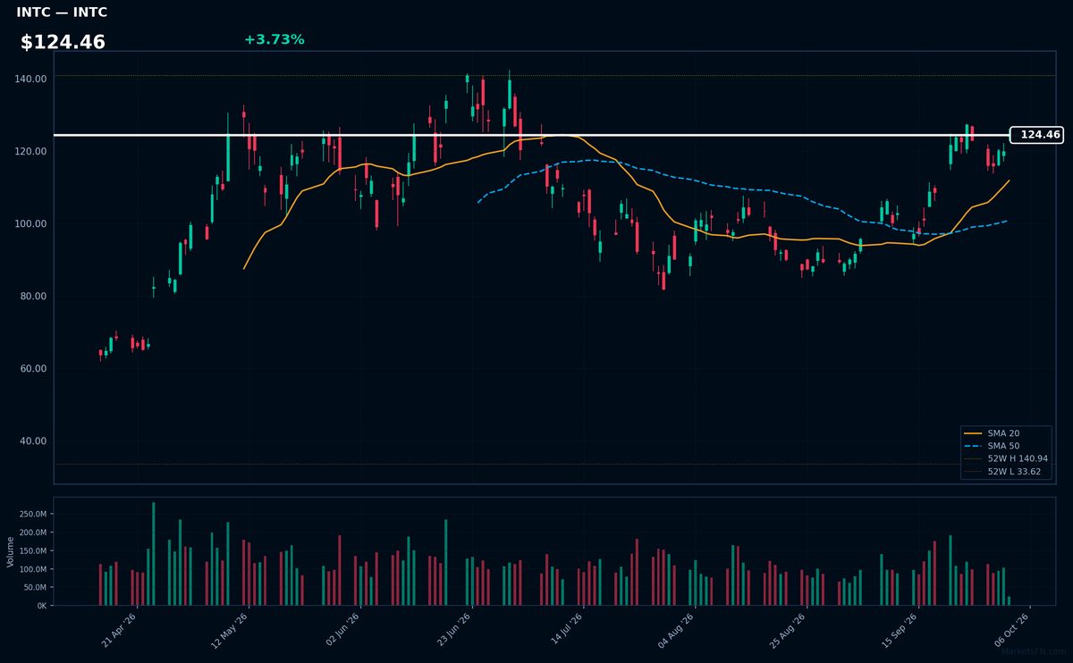Select SMA 20 legend entry
This screenshot has height=663, width=1073.
tap(1002, 432)
